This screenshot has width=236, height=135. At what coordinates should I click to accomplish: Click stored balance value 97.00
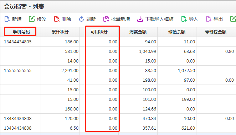tap(189, 80)
